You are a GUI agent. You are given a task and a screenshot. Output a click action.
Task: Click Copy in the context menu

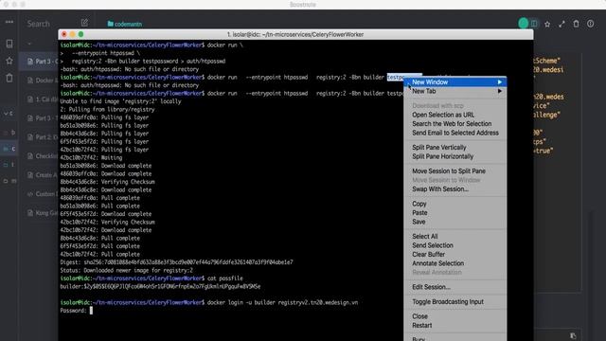419,204
